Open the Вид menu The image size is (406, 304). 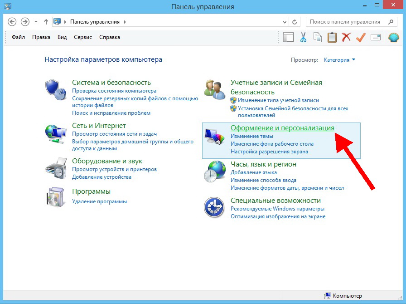tap(62, 37)
